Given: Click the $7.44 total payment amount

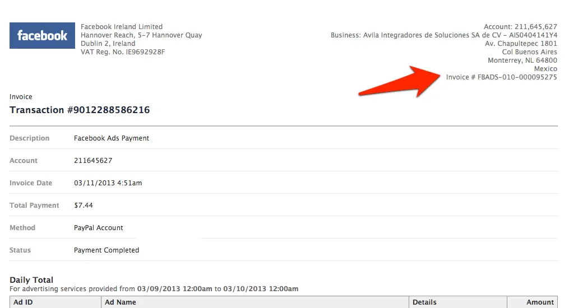Looking at the screenshot, I should coord(84,206).
